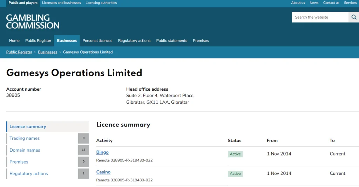Image resolution: width=359 pixels, height=187 pixels.
Task: Click the Gamesys Operations Limited heading
Action: pos(74,73)
